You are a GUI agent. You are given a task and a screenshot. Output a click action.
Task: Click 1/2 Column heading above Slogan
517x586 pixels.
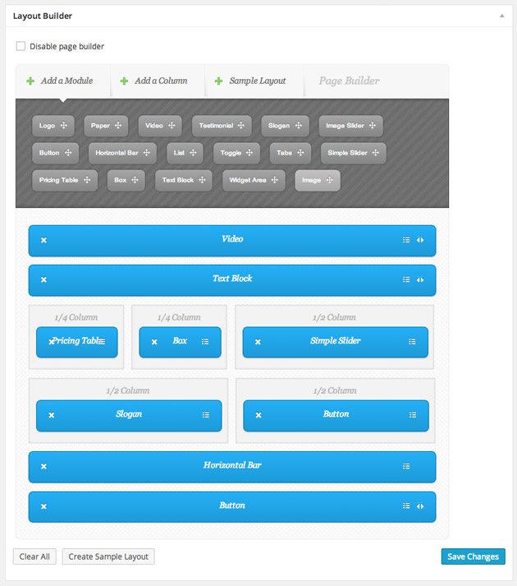click(x=128, y=390)
